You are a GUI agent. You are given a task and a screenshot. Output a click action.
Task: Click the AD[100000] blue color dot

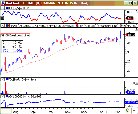tap(7, 96)
